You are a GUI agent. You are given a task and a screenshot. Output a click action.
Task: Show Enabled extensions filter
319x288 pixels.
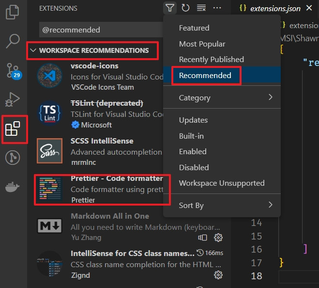point(222,152)
